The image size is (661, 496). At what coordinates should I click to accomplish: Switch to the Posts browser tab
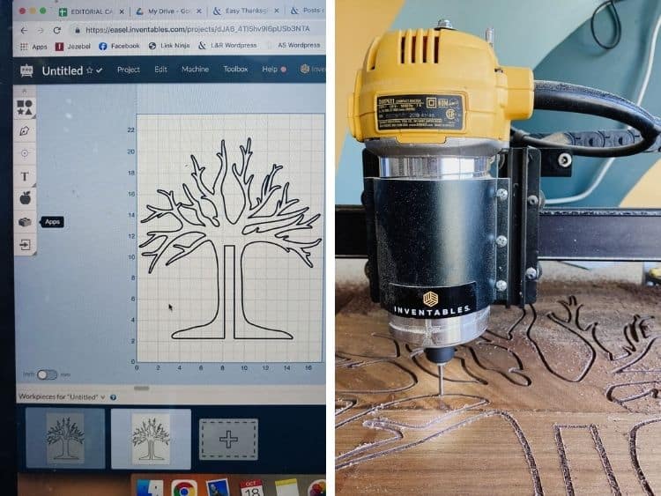pyautogui.click(x=308, y=11)
